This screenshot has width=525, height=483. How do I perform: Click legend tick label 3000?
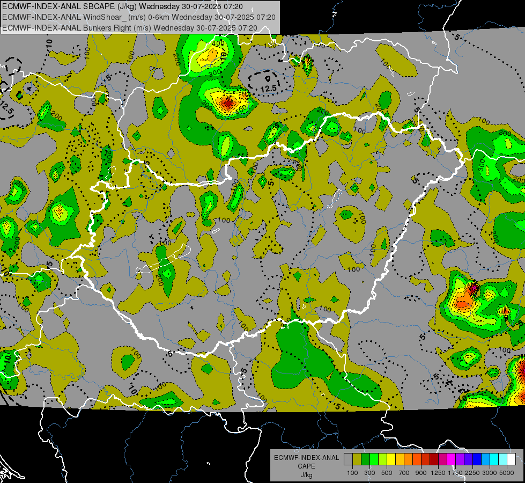pyautogui.click(x=490, y=473)
